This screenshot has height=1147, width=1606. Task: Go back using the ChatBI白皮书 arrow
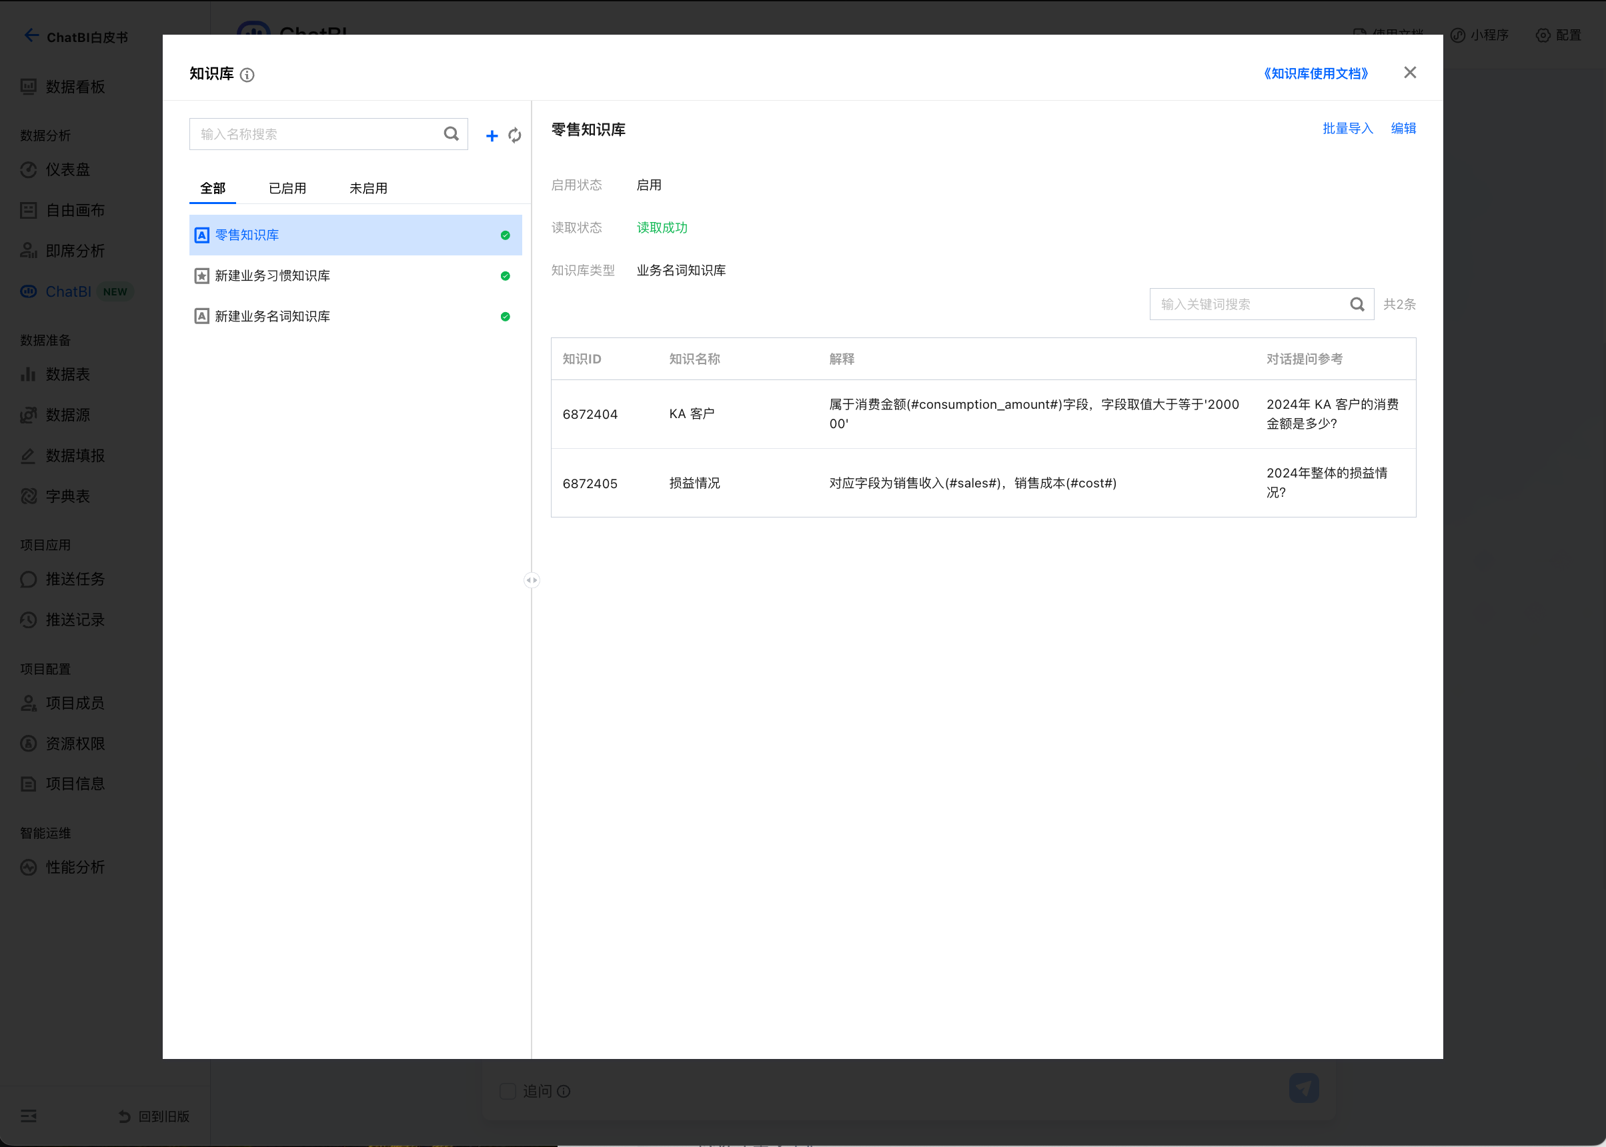coord(31,35)
